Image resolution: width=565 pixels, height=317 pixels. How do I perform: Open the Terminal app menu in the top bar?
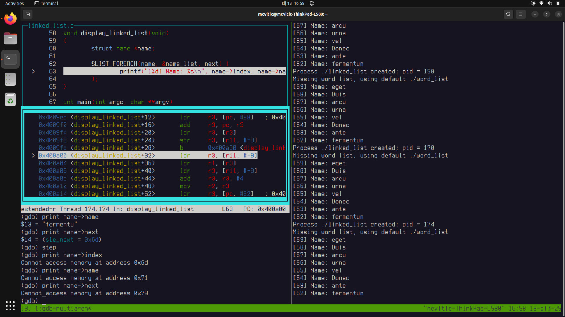click(46, 3)
